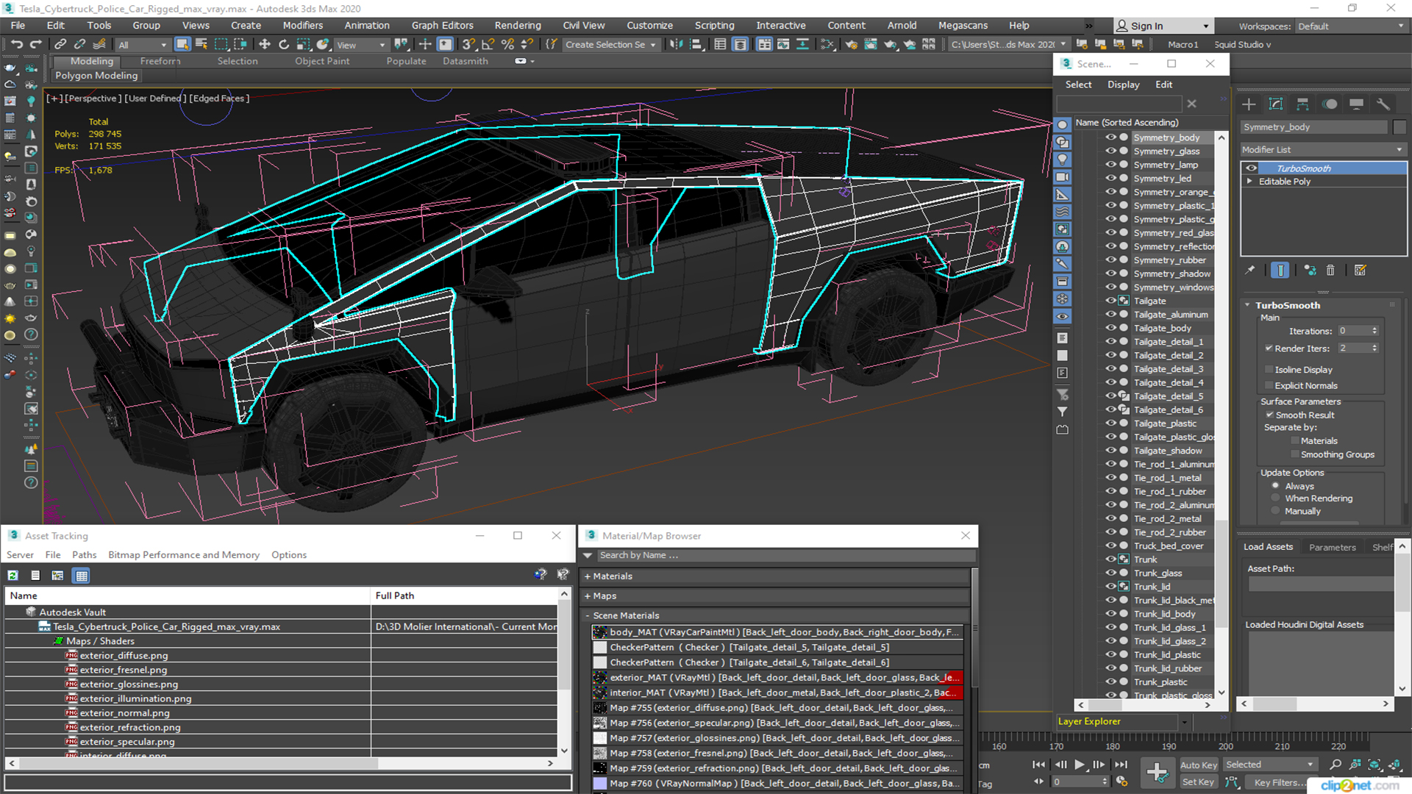This screenshot has width=1412, height=794.
Task: Click Zoom Extents Selected cube icon
Action: tap(1374, 765)
